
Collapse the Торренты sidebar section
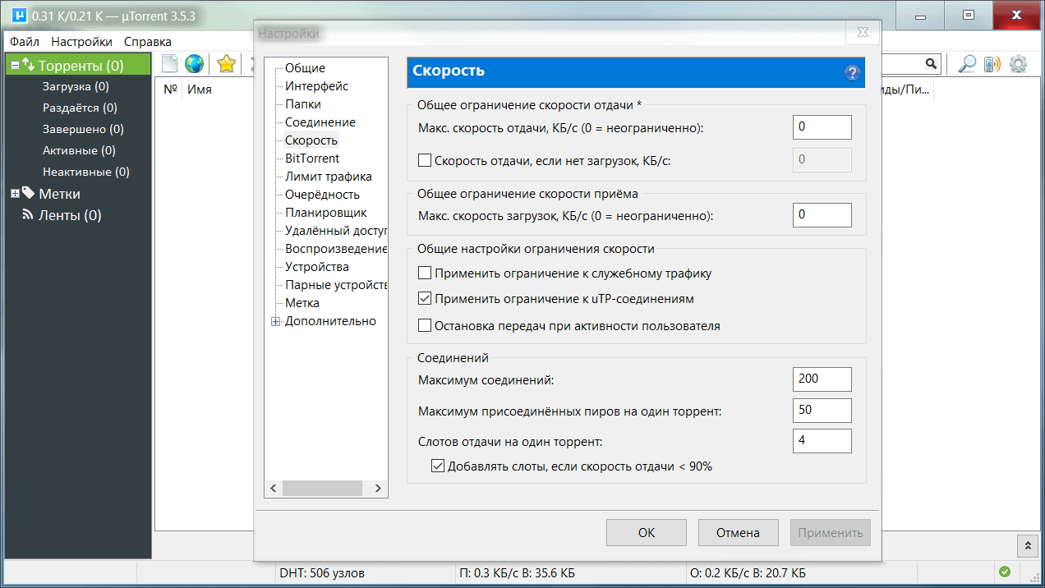point(13,63)
